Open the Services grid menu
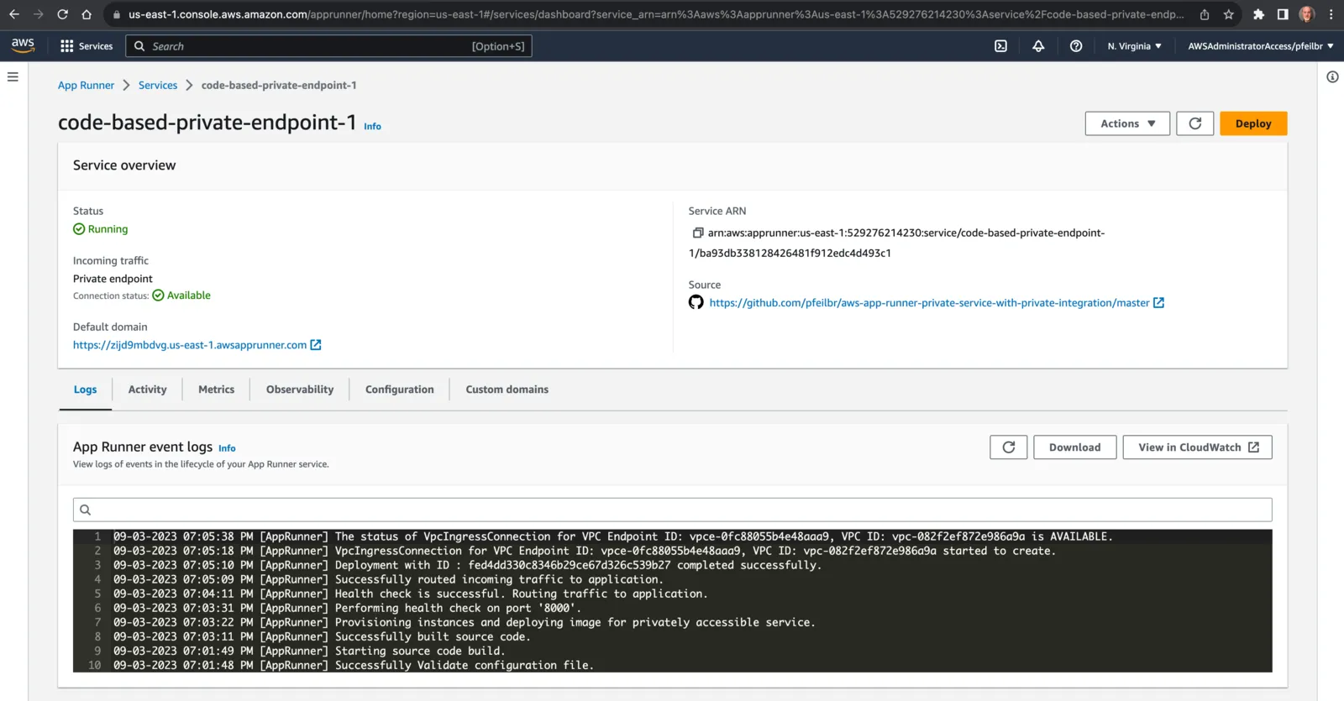This screenshot has width=1344, height=701. (87, 46)
